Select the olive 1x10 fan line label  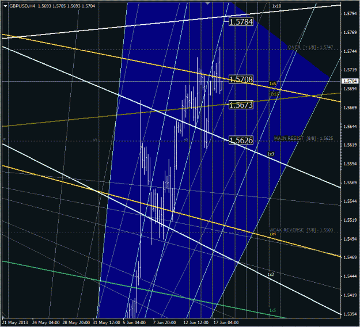(274, 94)
